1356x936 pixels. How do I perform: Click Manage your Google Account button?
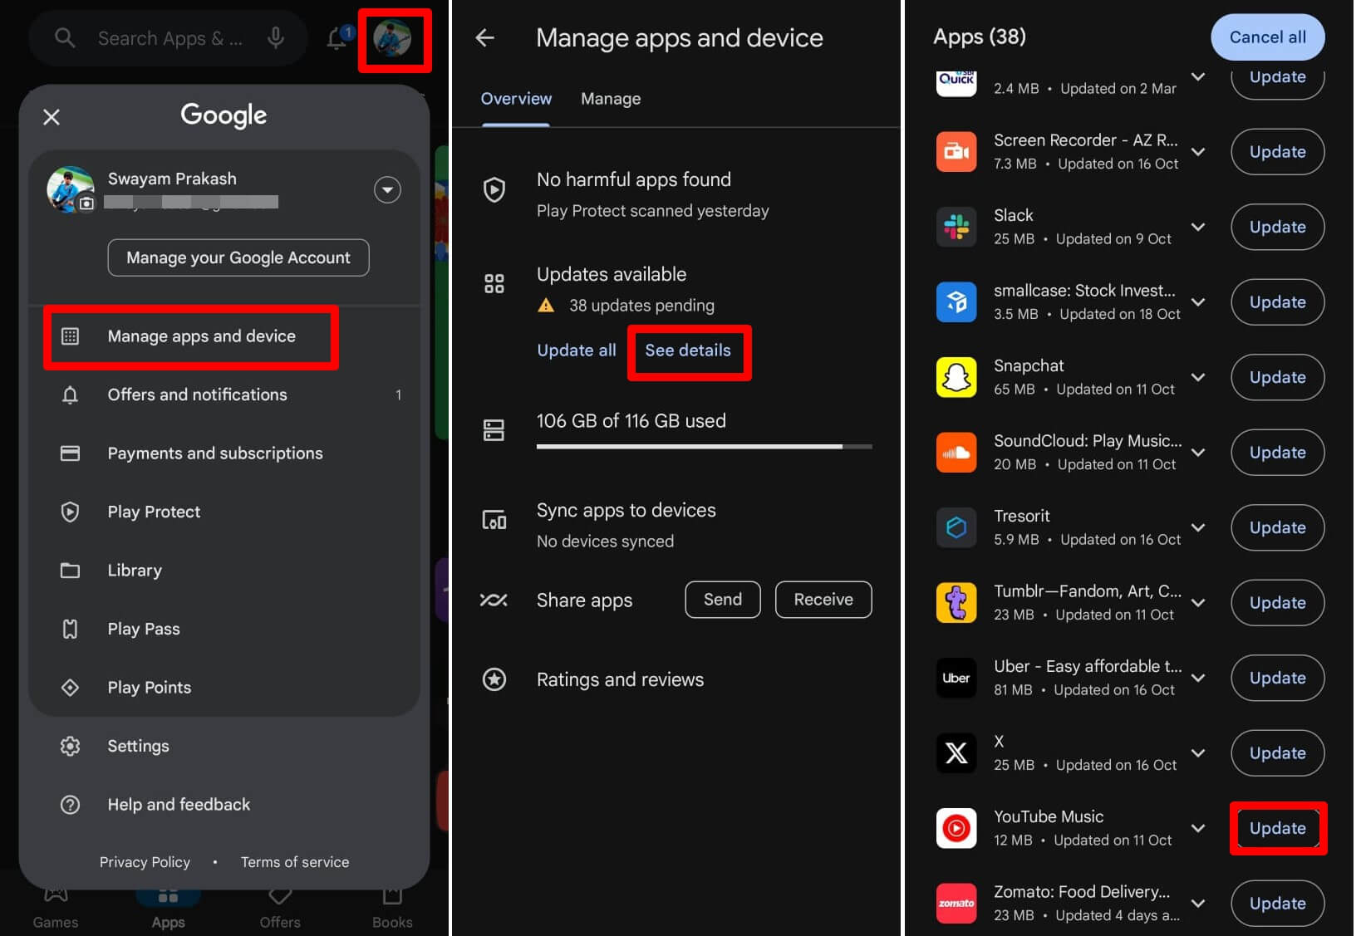(238, 257)
